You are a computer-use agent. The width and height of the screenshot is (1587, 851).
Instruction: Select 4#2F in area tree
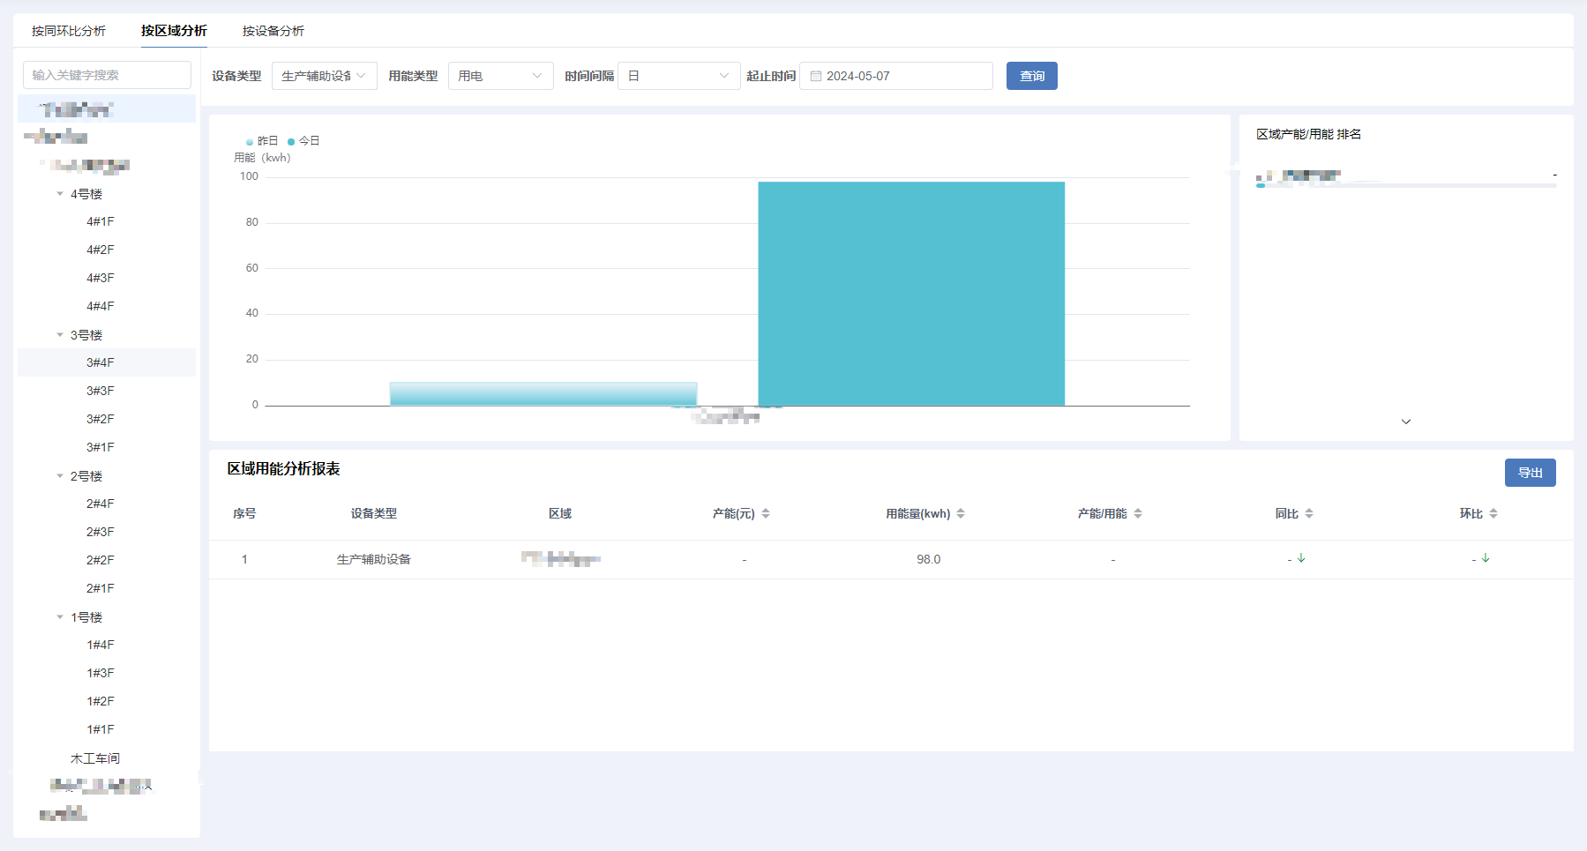[101, 250]
